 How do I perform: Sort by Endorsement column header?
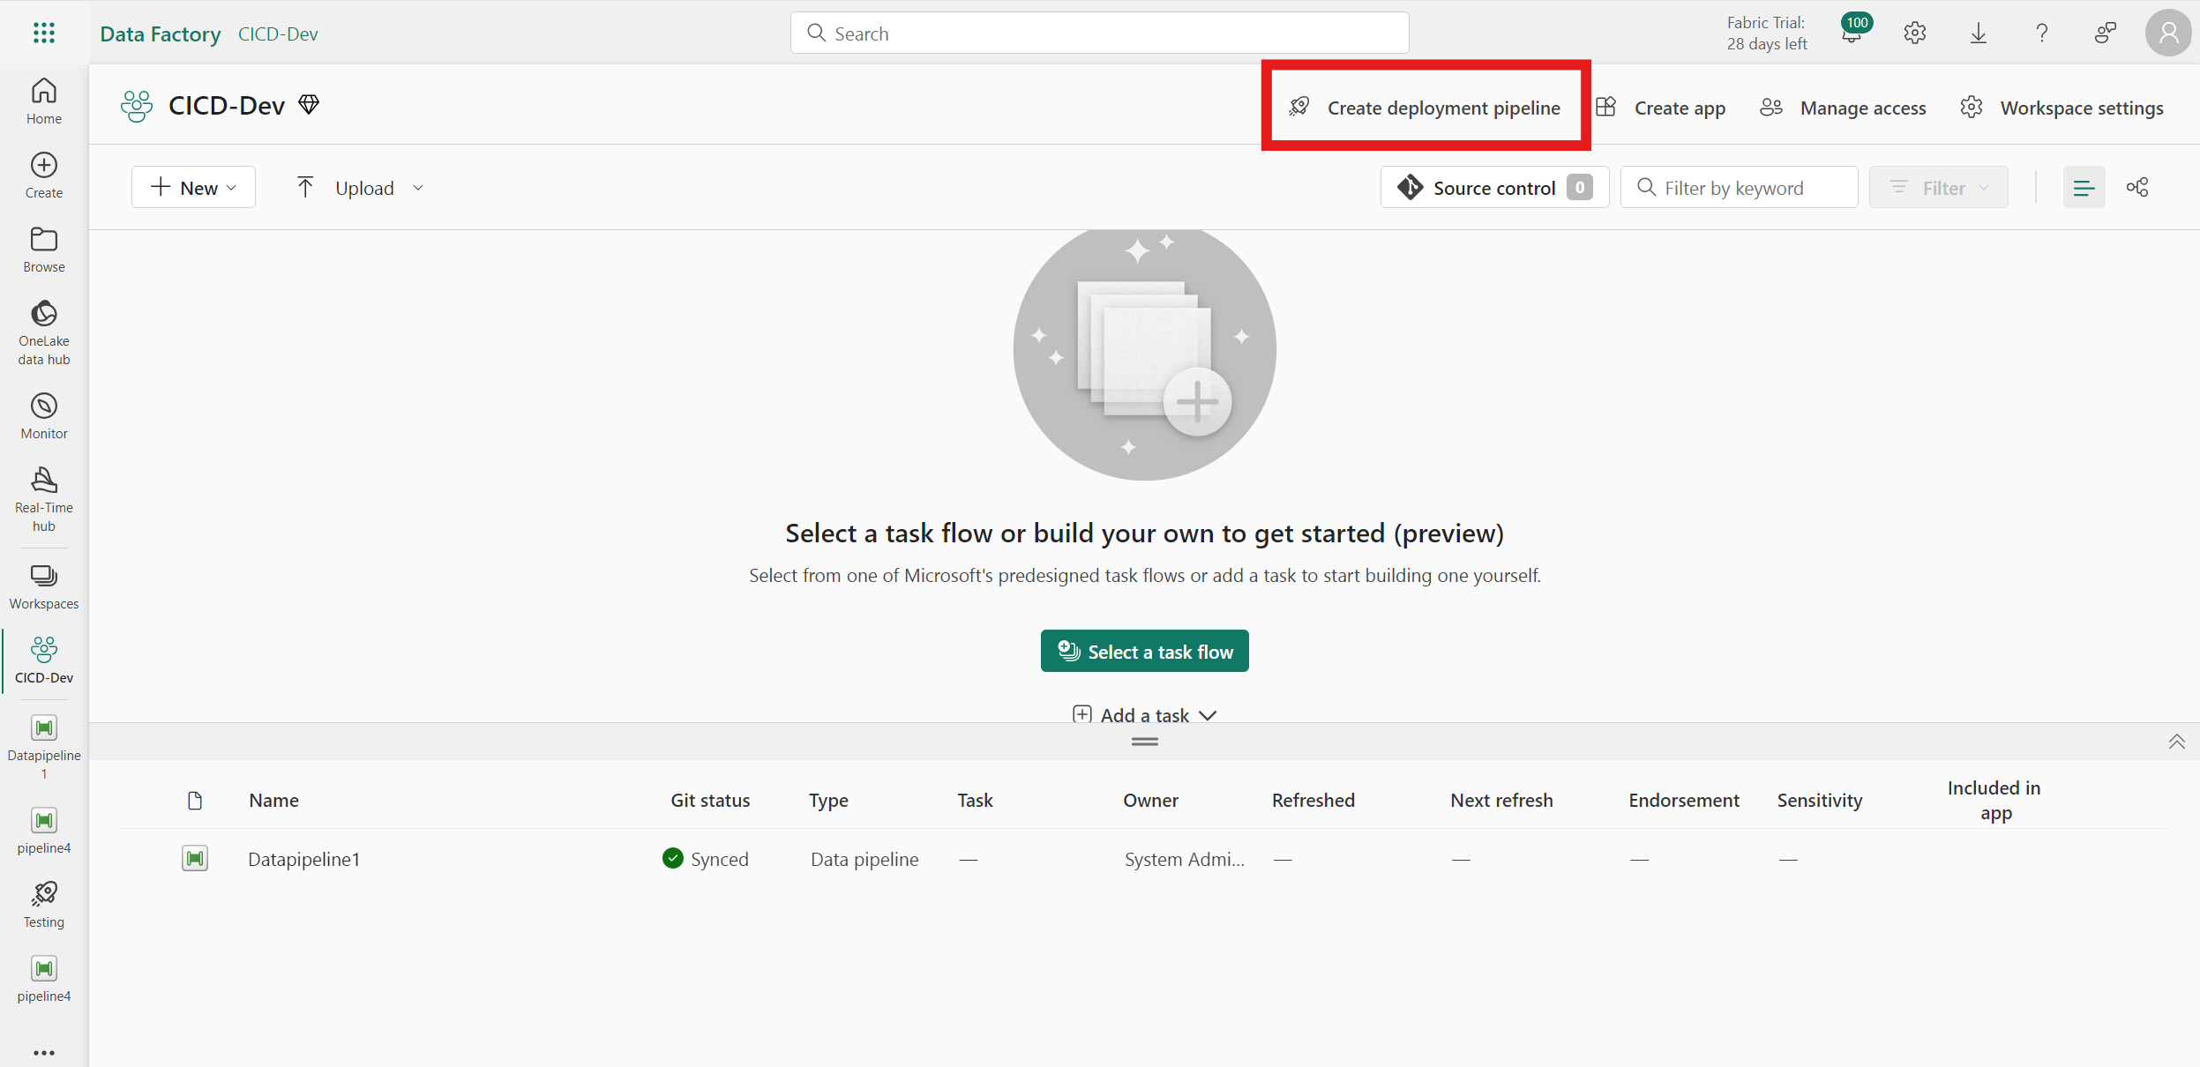point(1684,800)
